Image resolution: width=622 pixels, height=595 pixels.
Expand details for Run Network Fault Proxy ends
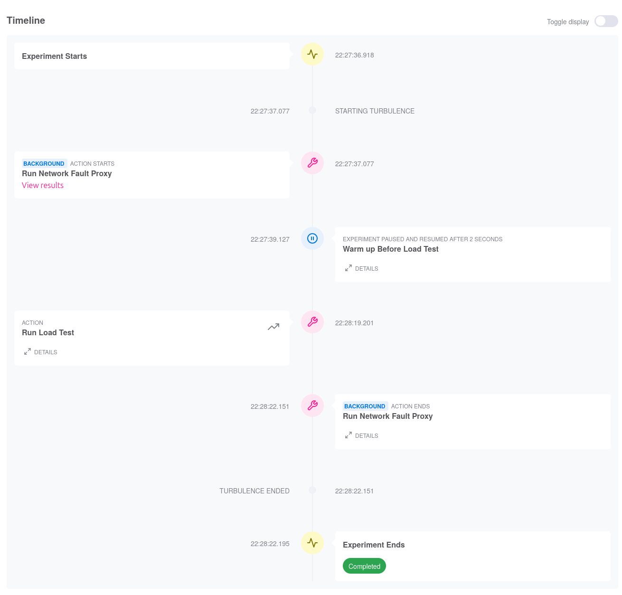[362, 435]
